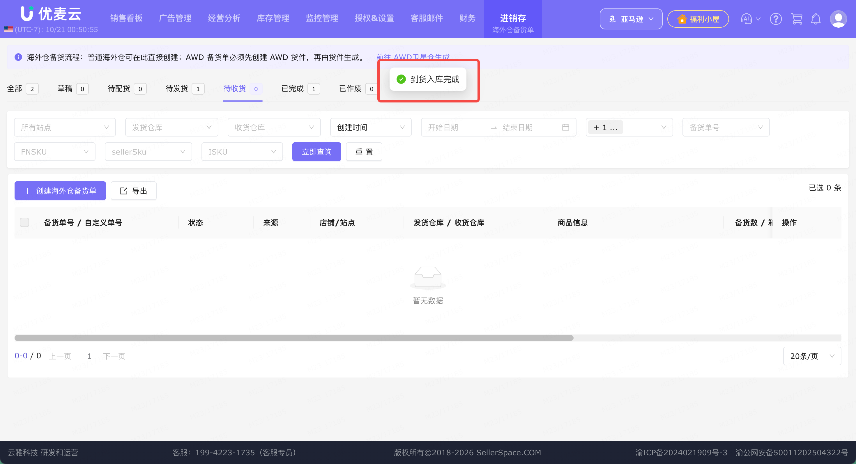This screenshot has height=464, width=856.
Task: Expand the 收货仓库 dropdown
Action: (x=274, y=127)
